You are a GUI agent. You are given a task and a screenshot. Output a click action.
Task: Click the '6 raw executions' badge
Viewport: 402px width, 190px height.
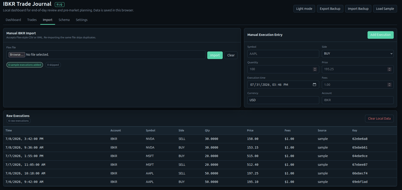[x=18, y=121]
